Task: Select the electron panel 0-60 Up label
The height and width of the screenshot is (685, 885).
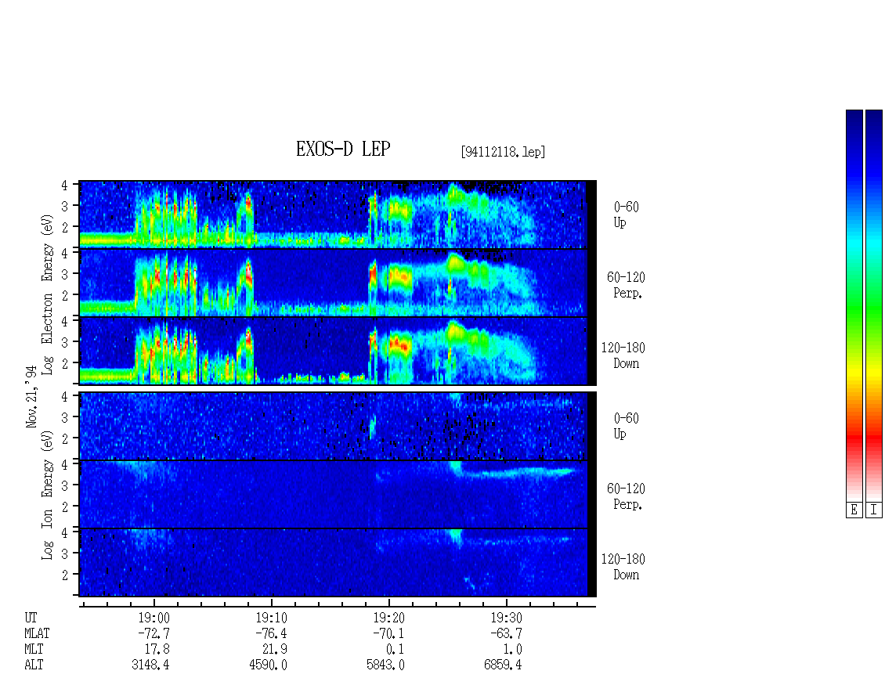Action: [x=626, y=215]
